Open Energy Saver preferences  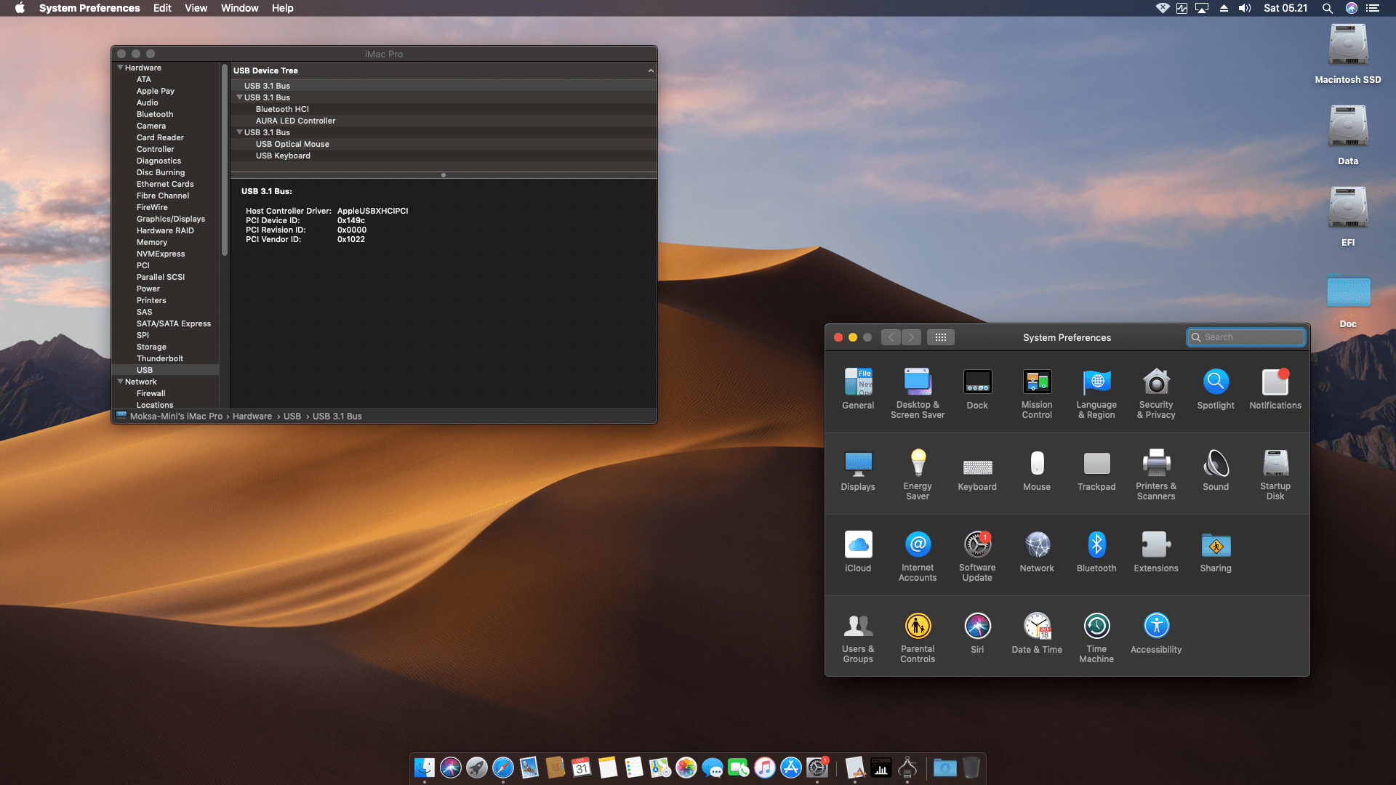tap(918, 475)
